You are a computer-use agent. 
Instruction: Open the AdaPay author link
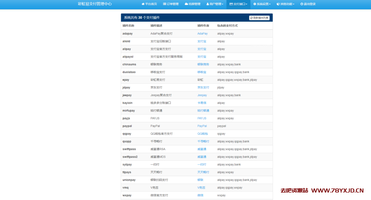[x=202, y=33]
